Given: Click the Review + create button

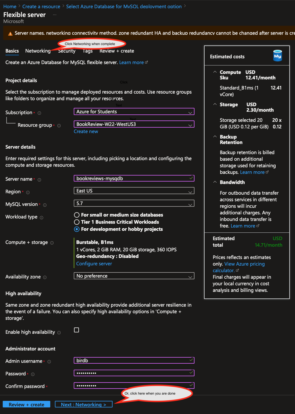Looking at the screenshot, I should pos(26,404).
